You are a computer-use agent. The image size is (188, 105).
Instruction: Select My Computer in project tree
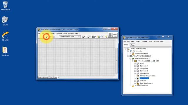click(137, 51)
